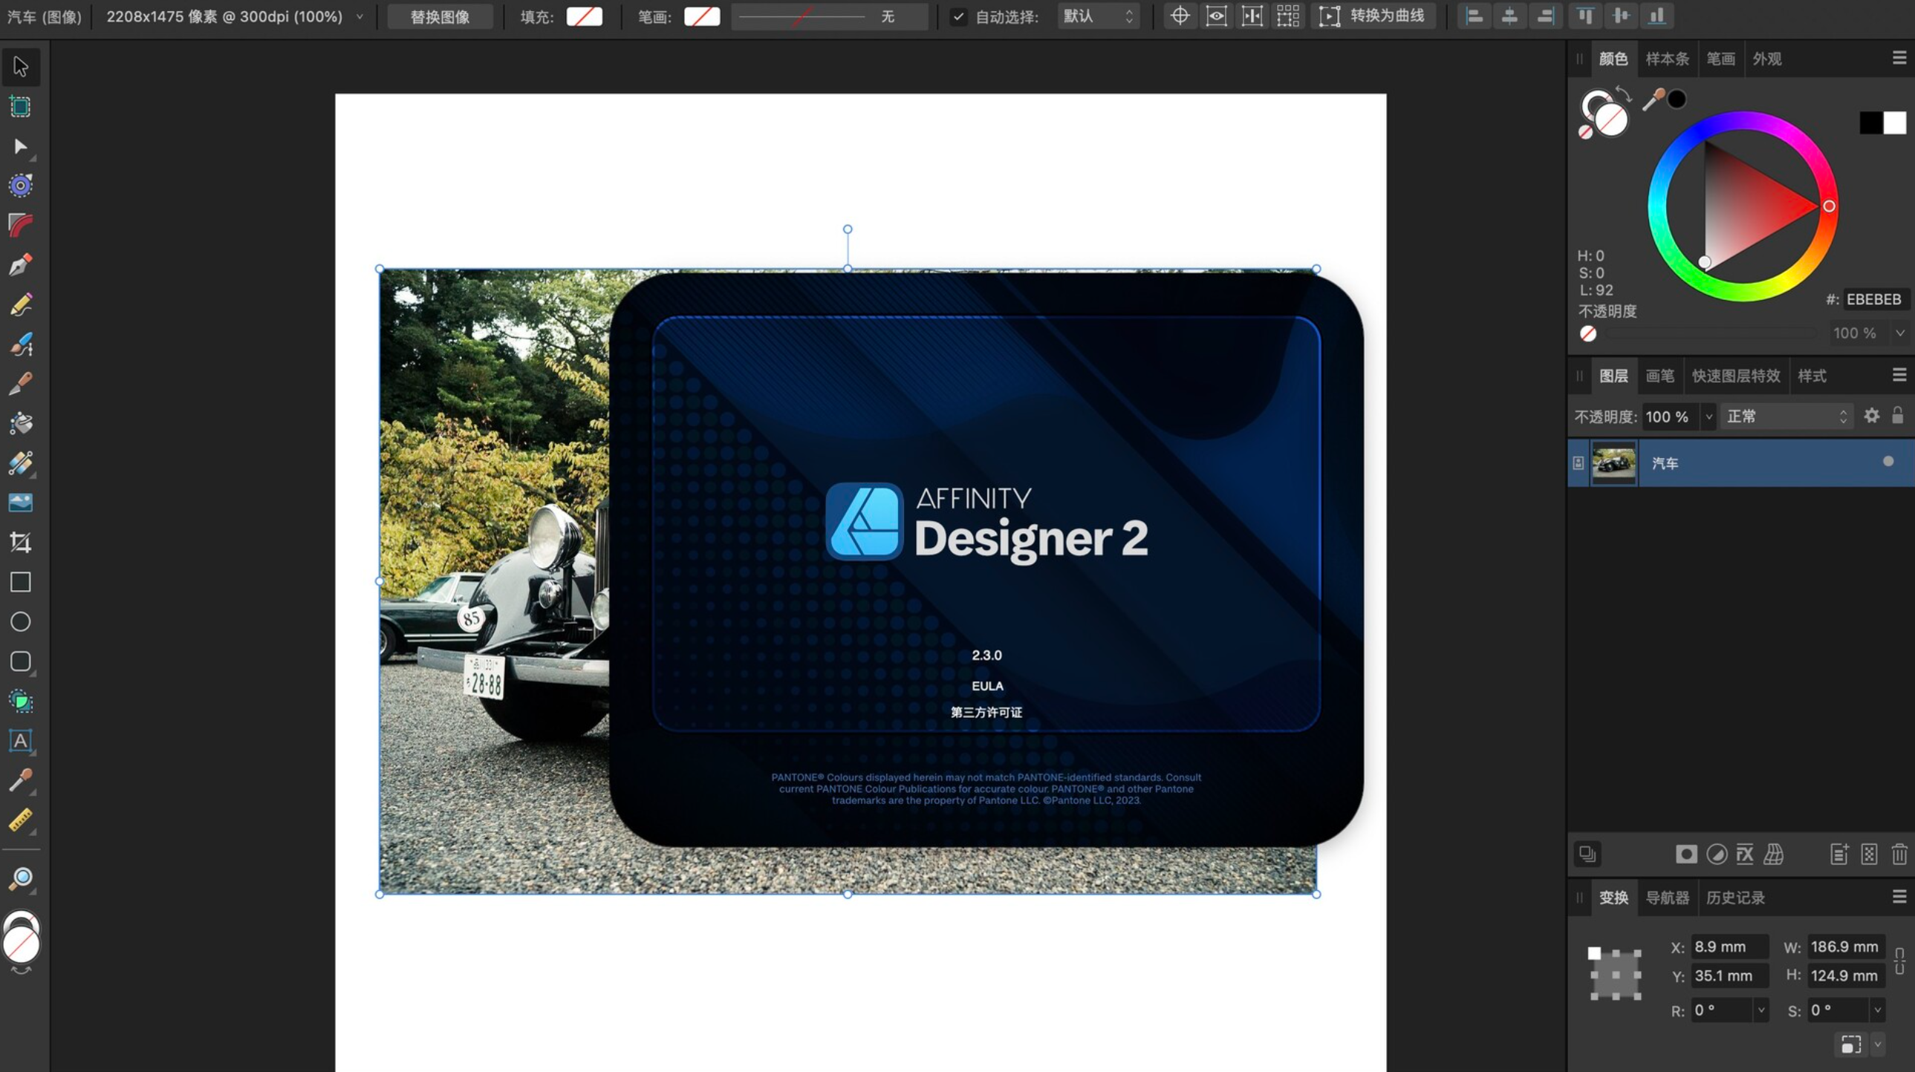
Task: Open layer blend options gear icon
Action: pos(1872,416)
